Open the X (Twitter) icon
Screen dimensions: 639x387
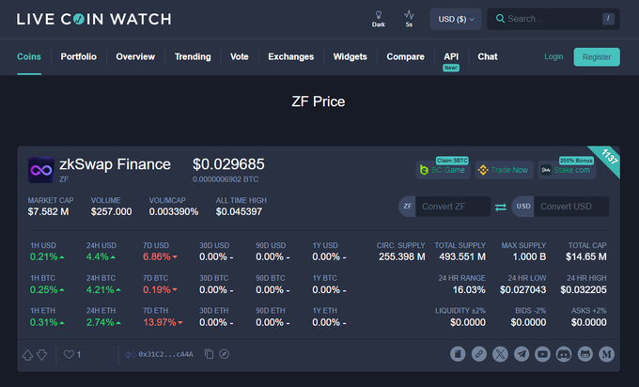point(500,354)
